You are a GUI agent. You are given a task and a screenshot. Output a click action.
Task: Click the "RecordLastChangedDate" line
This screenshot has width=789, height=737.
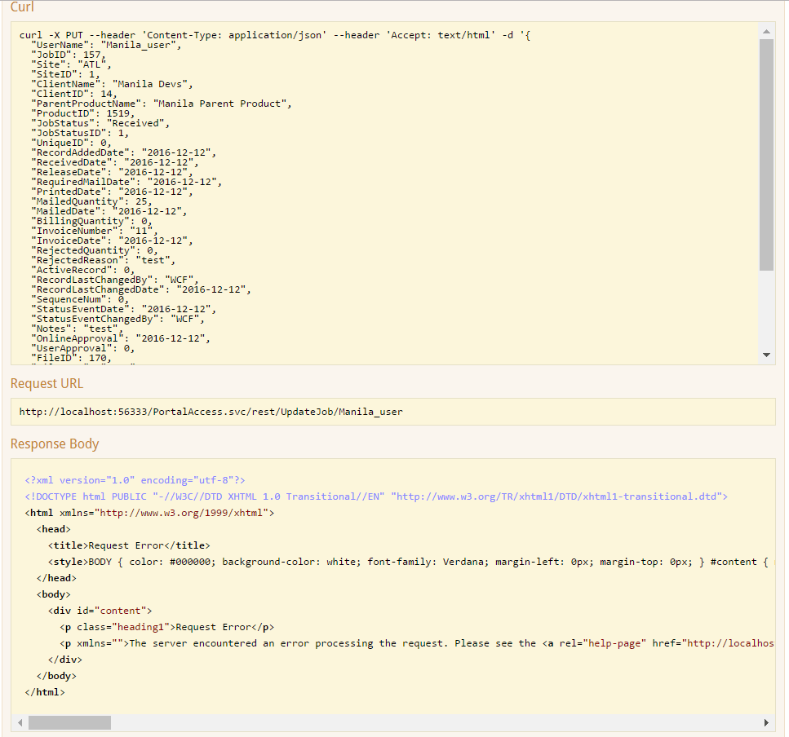(x=141, y=290)
